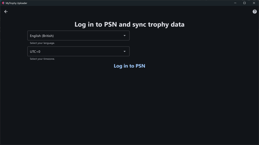Viewport: 259px width, 145px height.
Task: Click the "MyTrophy Uploader" window title text
Action: 16,3
